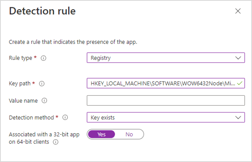Screen dimensions: 252x162
Task: Select Yes for 32-bit app association
Action: pyautogui.click(x=102, y=134)
